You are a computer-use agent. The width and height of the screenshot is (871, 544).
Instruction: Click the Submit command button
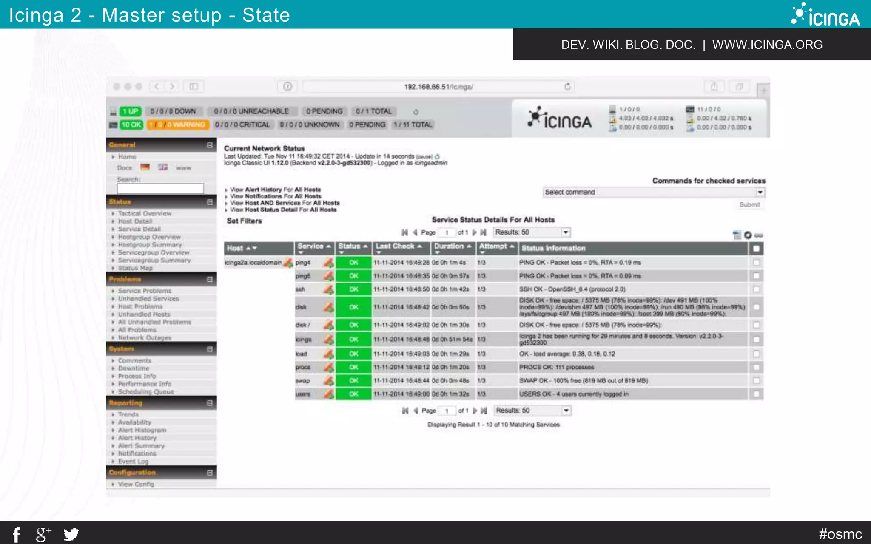tap(749, 204)
